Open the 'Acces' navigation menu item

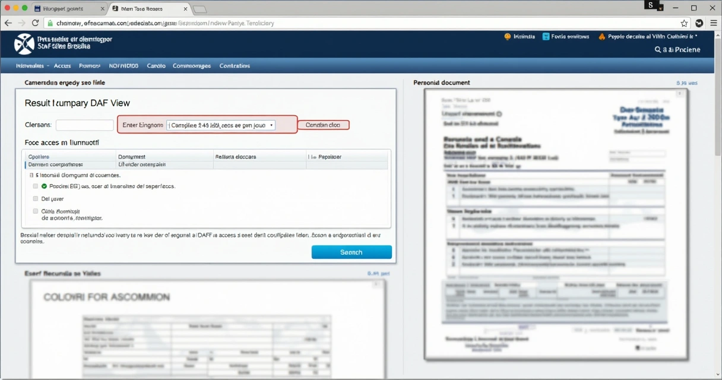click(x=62, y=66)
